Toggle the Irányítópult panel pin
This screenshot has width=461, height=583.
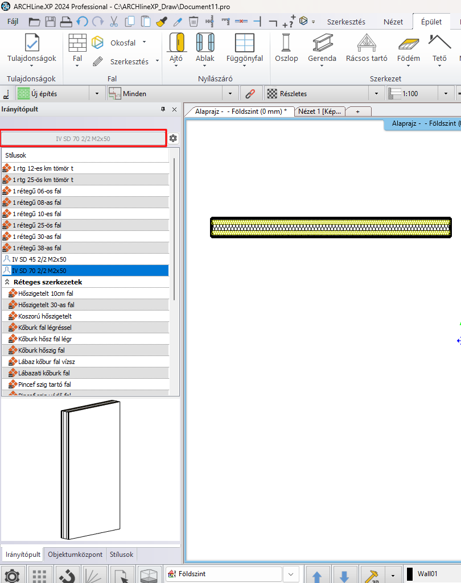pos(163,109)
